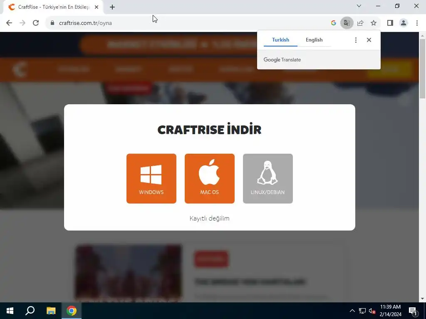Select the Turkish tab in translate popup

pyautogui.click(x=280, y=40)
